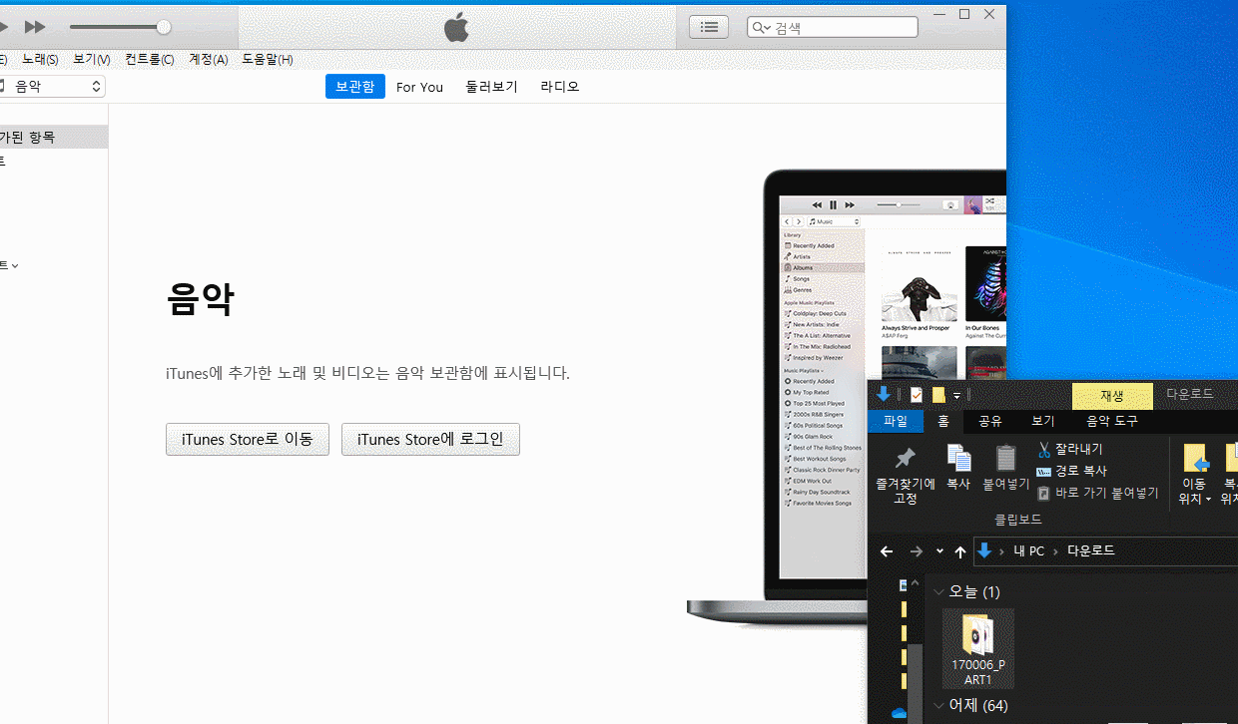Click the Explorer navigation pane scrollbar thumb

[915, 683]
